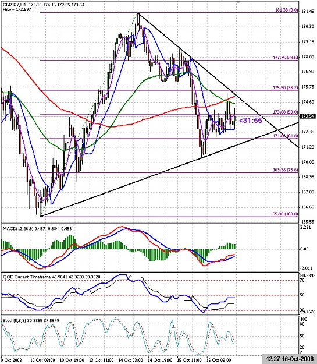Click the 175.75 price axis value

click(x=308, y=87)
